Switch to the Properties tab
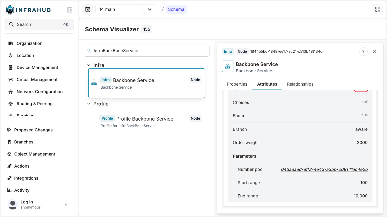This screenshot has width=387, height=217. click(237, 84)
